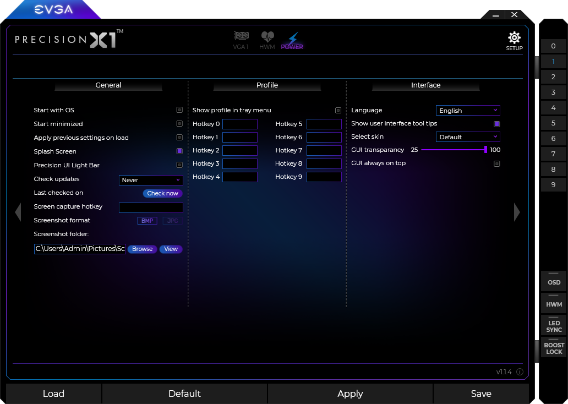568x404 pixels.
Task: View the screenshot folder
Action: tap(171, 249)
